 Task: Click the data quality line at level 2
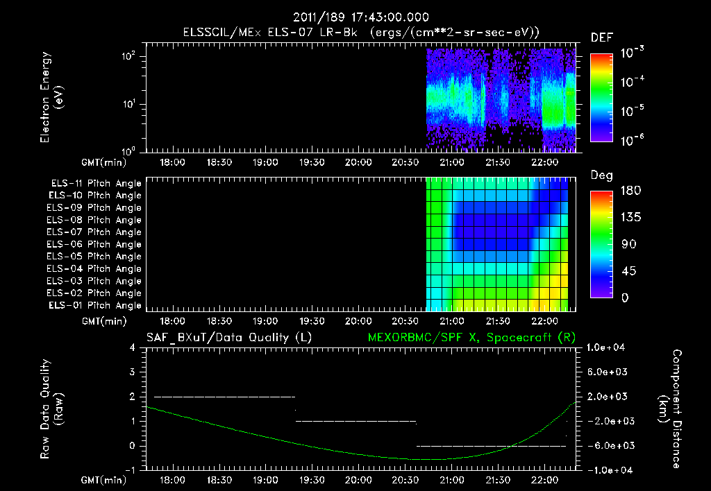(225, 397)
